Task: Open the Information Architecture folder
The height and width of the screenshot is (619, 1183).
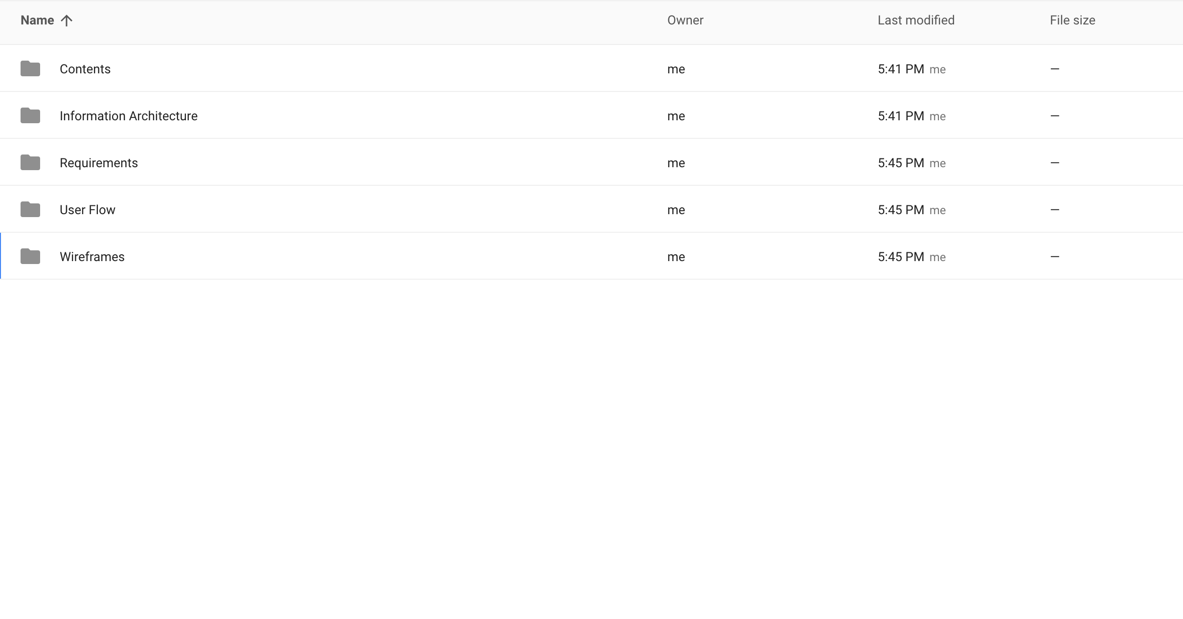Action: pos(128,115)
